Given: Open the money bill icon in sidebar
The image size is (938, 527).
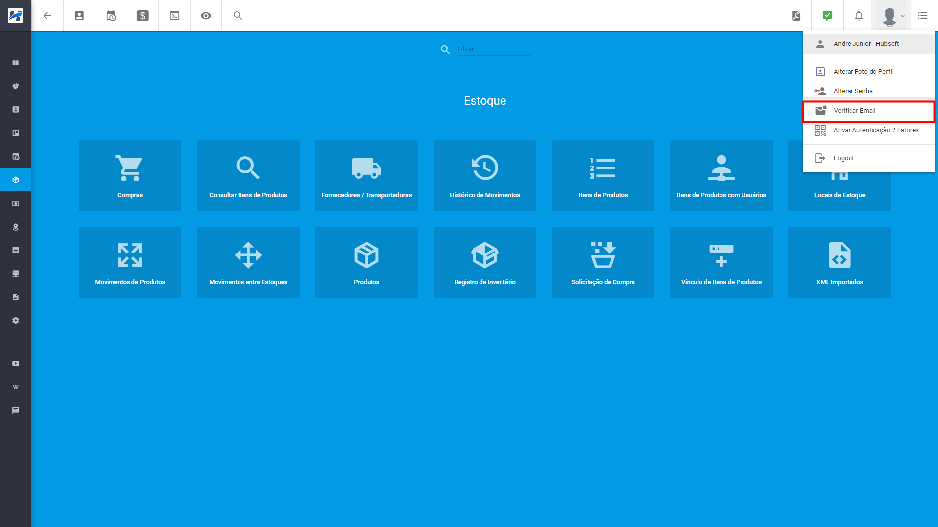Looking at the screenshot, I should [16, 203].
